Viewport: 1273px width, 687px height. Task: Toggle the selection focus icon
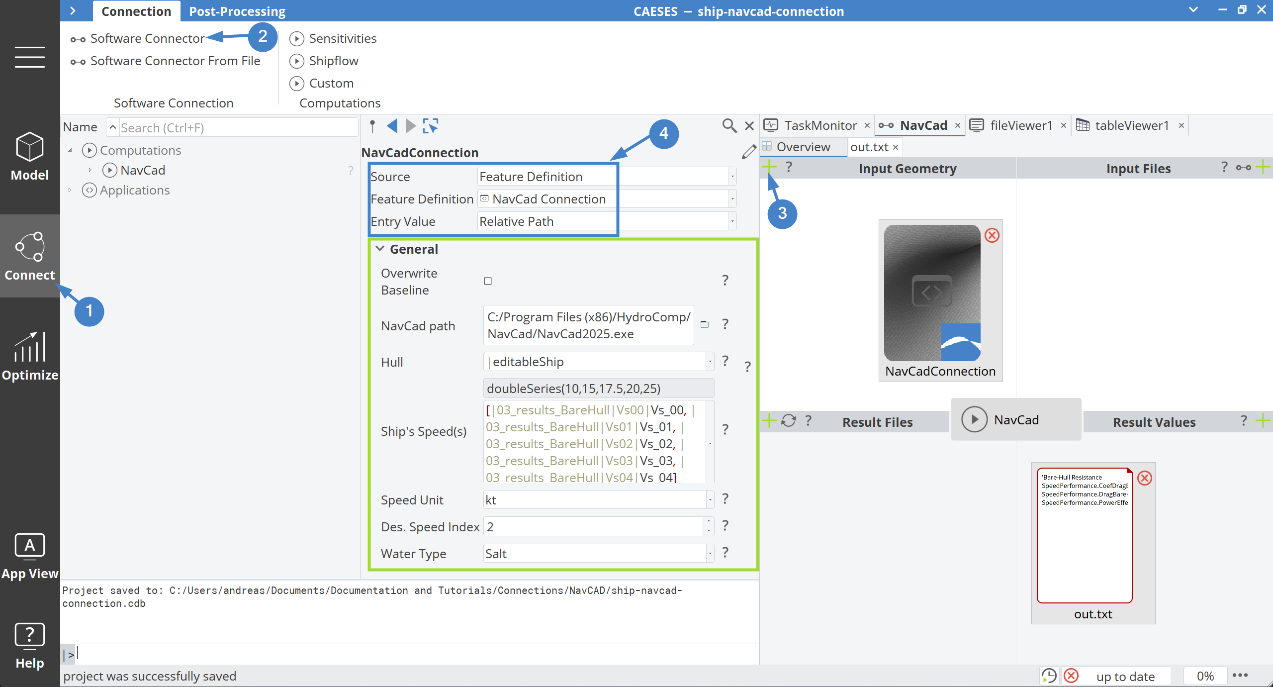[x=431, y=126]
